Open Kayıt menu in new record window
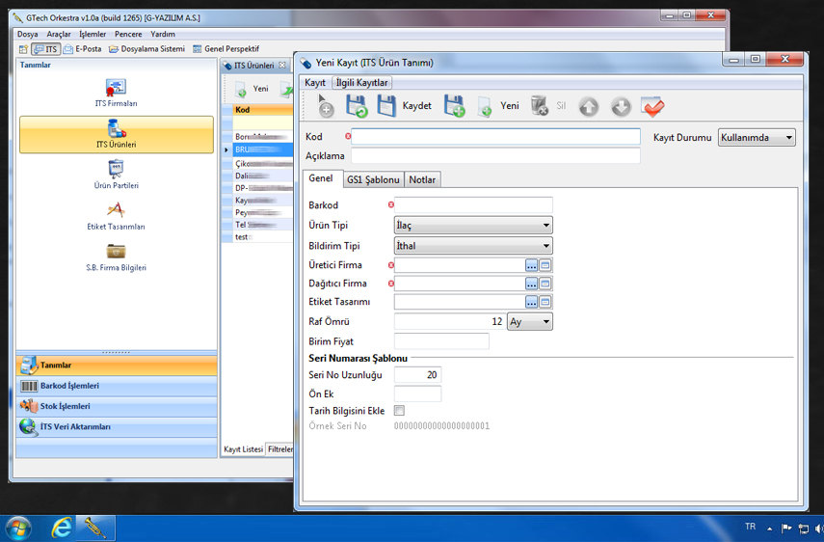Image resolution: width=824 pixels, height=542 pixels. [315, 83]
